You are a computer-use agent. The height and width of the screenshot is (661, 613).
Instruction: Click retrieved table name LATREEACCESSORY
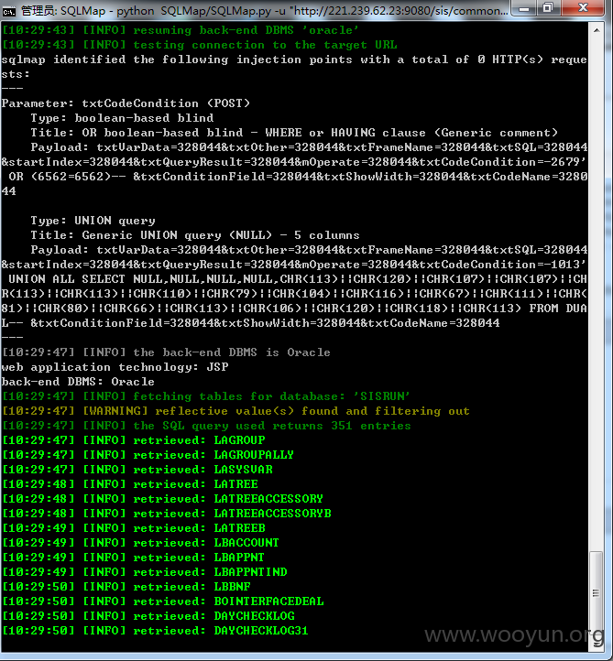268,499
